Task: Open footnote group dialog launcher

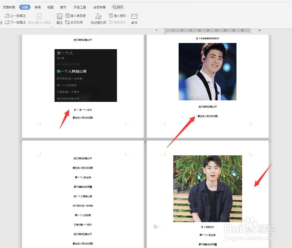Action: click(52, 27)
